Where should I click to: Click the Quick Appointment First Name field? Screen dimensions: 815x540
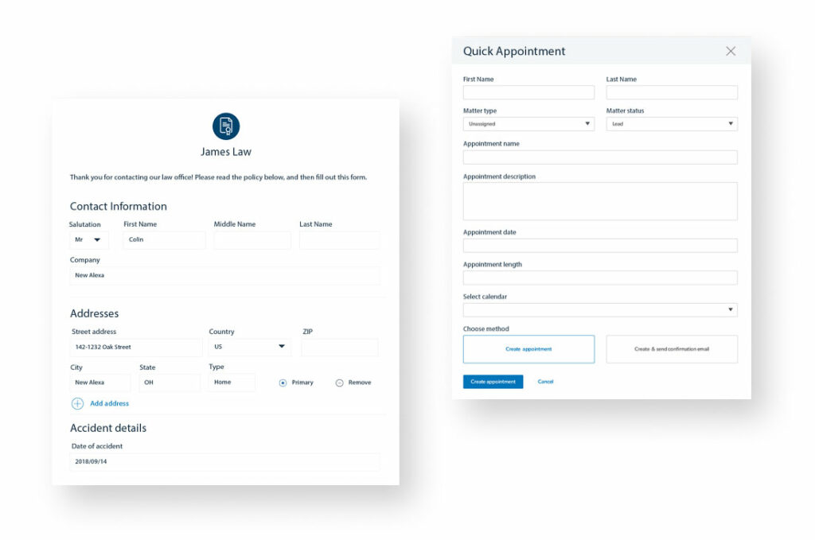(528, 92)
